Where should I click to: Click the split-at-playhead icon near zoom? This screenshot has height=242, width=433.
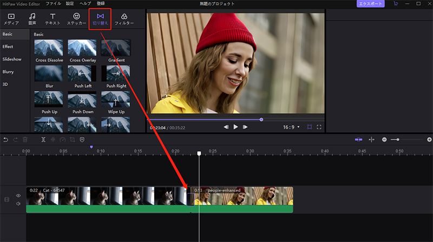(x=372, y=140)
